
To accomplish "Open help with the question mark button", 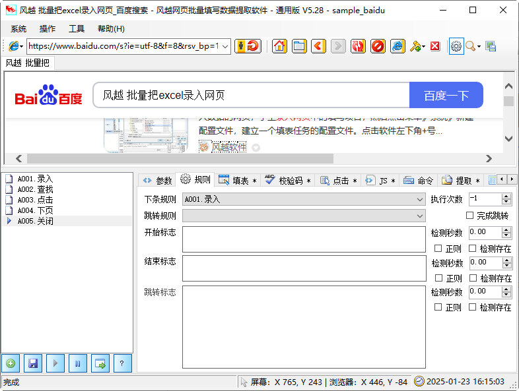I will [x=122, y=363].
